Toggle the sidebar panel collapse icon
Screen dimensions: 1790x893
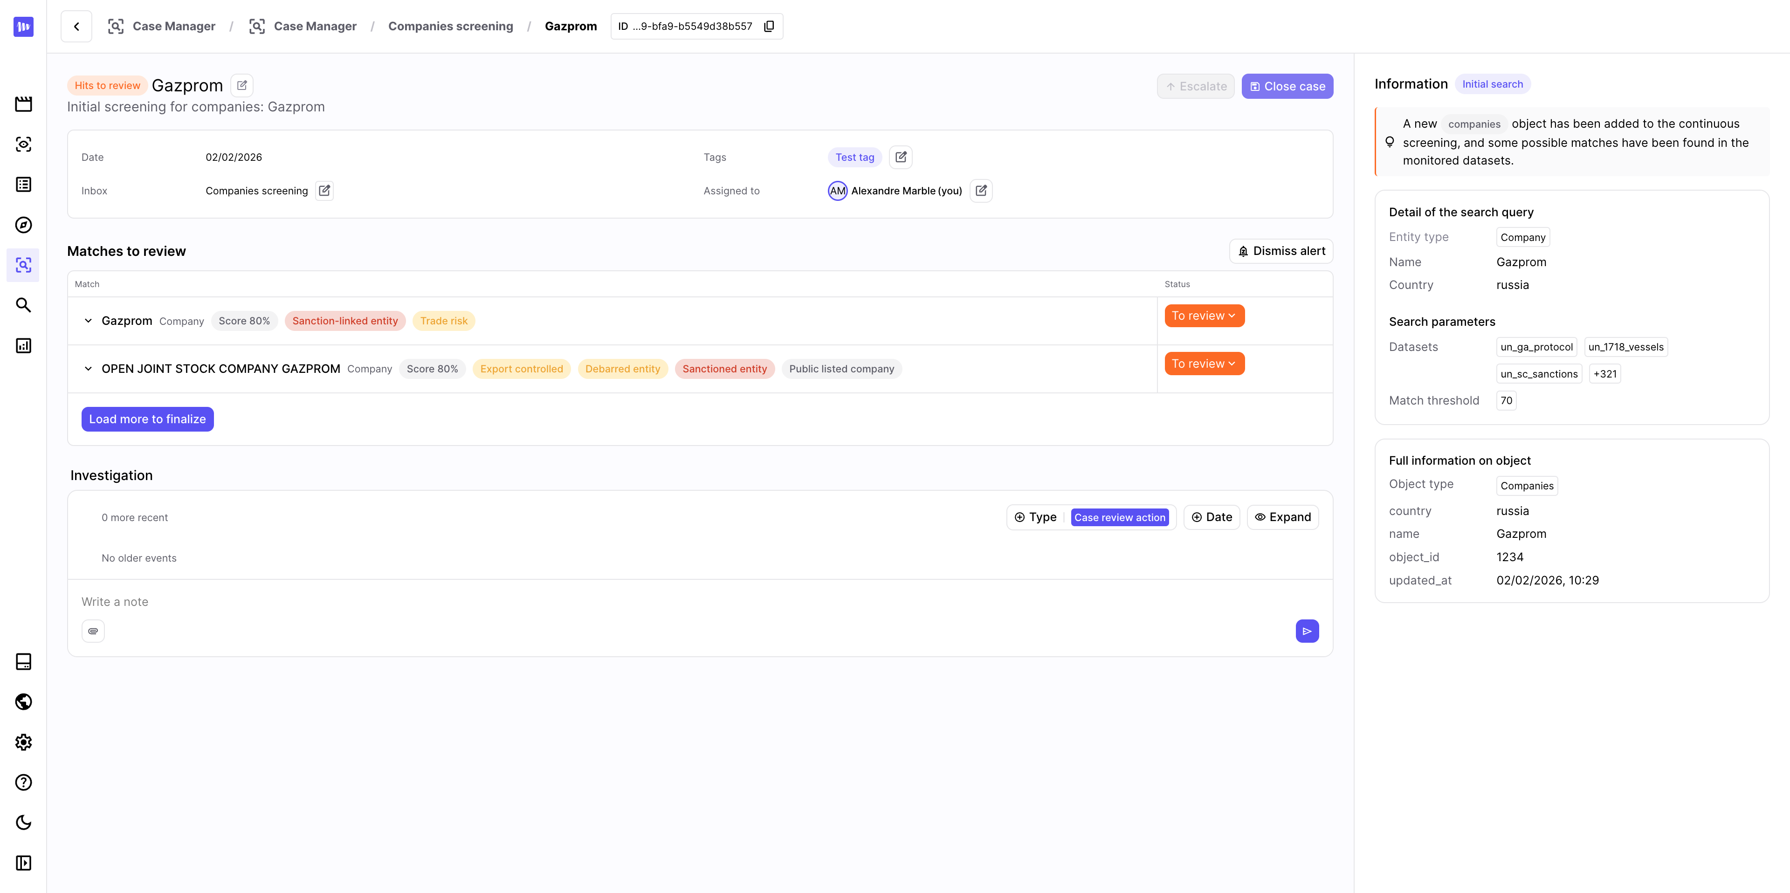(24, 863)
